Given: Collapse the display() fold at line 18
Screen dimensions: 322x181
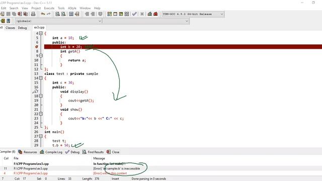Looking at the screenshot, I should coord(41,96).
